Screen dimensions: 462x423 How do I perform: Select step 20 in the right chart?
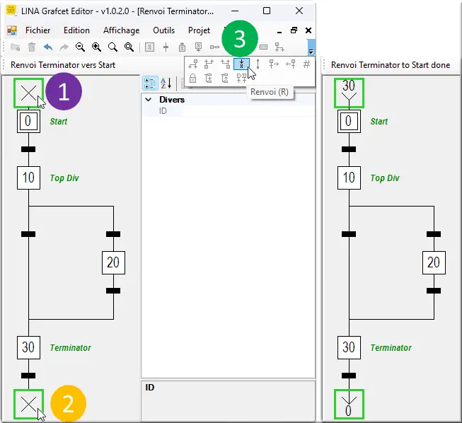(434, 262)
